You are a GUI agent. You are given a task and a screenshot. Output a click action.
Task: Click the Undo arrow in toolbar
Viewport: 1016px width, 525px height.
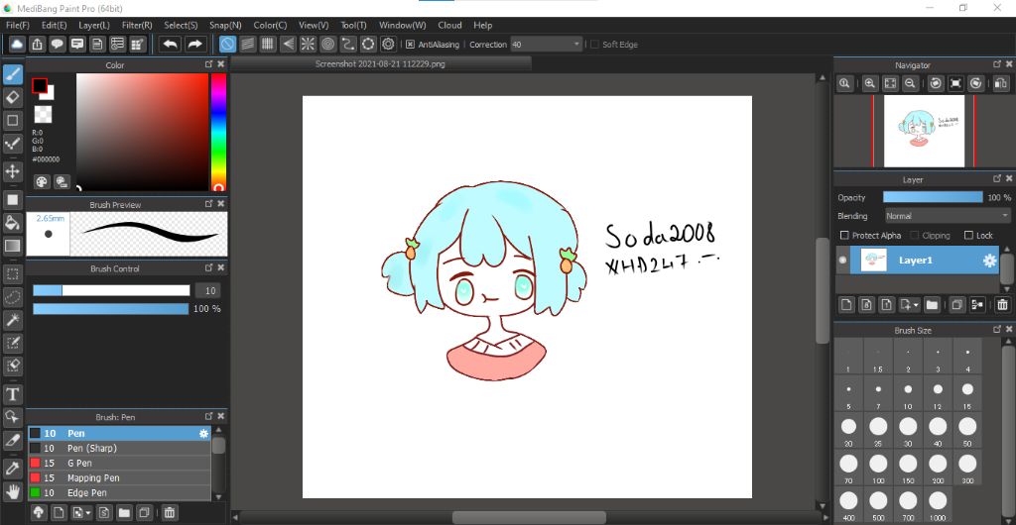tap(171, 44)
